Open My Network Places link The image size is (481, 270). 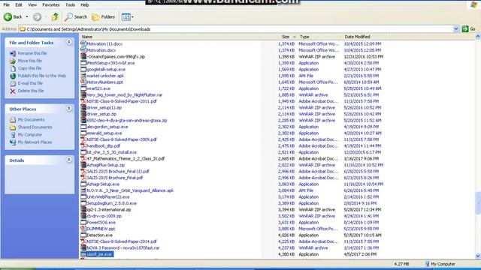pos(35,142)
